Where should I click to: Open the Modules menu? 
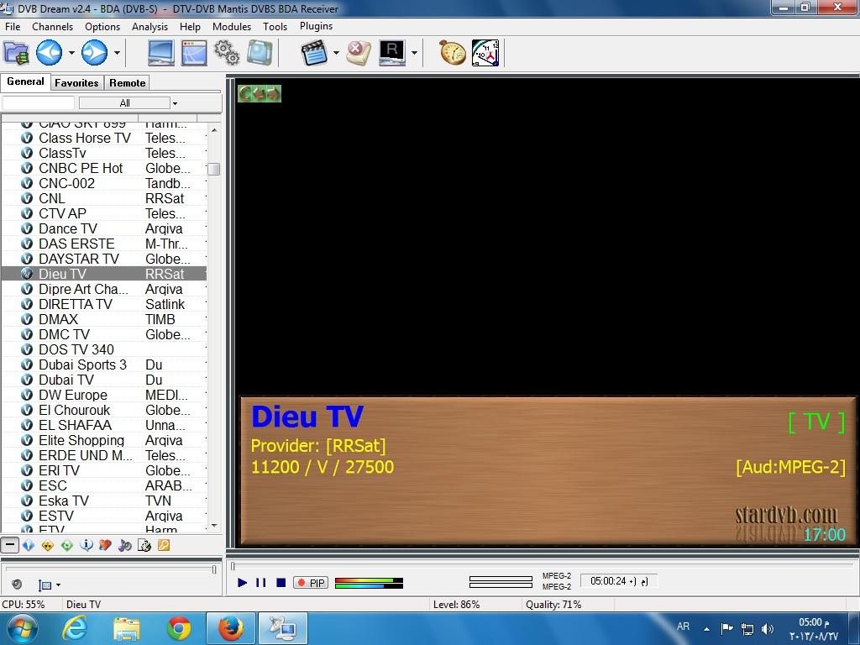[232, 26]
